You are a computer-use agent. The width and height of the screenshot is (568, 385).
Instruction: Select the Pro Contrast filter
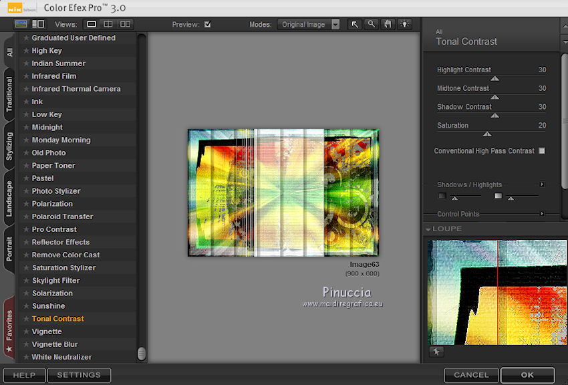[54, 229]
